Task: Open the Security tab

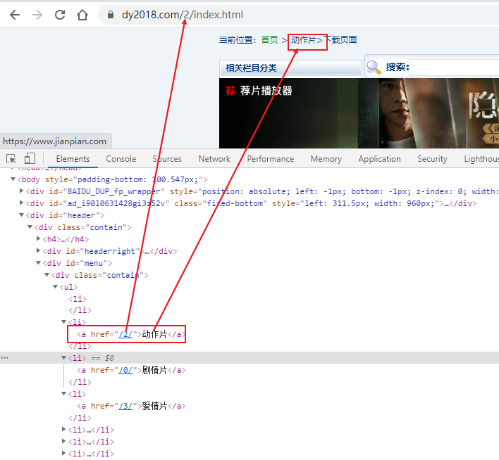Action: 432,159
